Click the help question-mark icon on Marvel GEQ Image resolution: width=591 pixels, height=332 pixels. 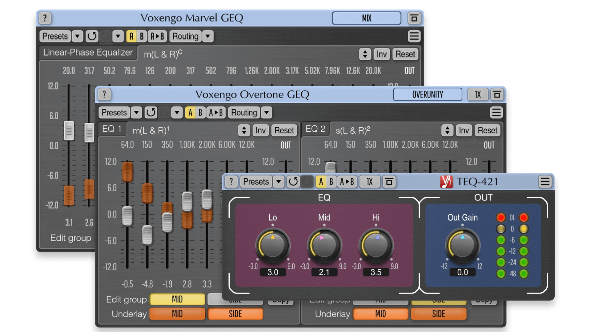[x=46, y=18]
